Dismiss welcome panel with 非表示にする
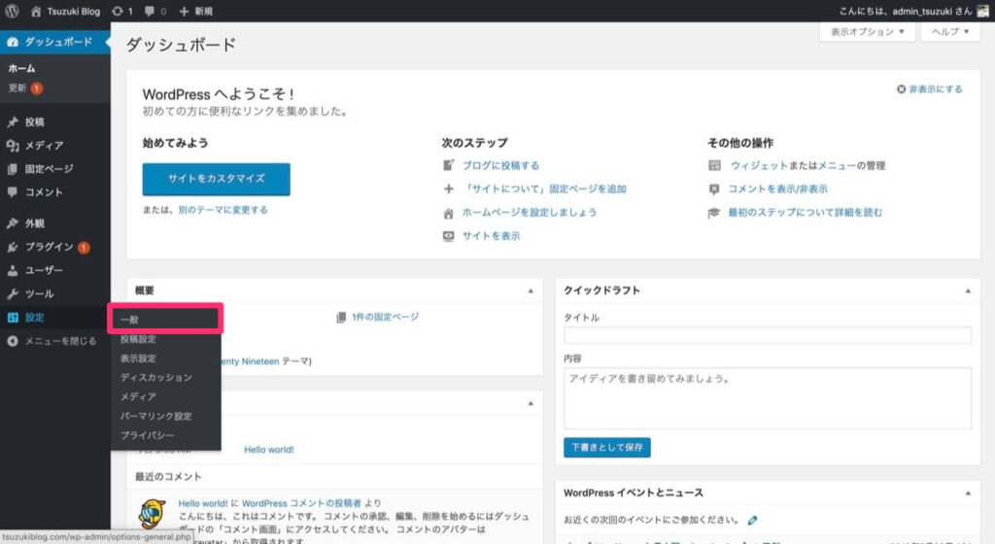This screenshot has height=544, width=995. [x=930, y=88]
